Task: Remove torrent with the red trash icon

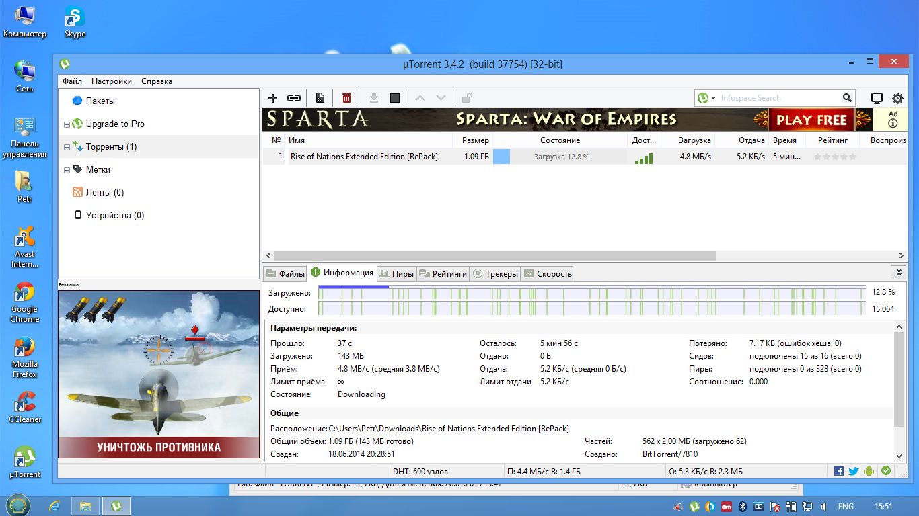Action: [346, 98]
